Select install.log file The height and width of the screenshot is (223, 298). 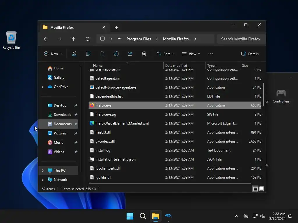coord(175,150)
